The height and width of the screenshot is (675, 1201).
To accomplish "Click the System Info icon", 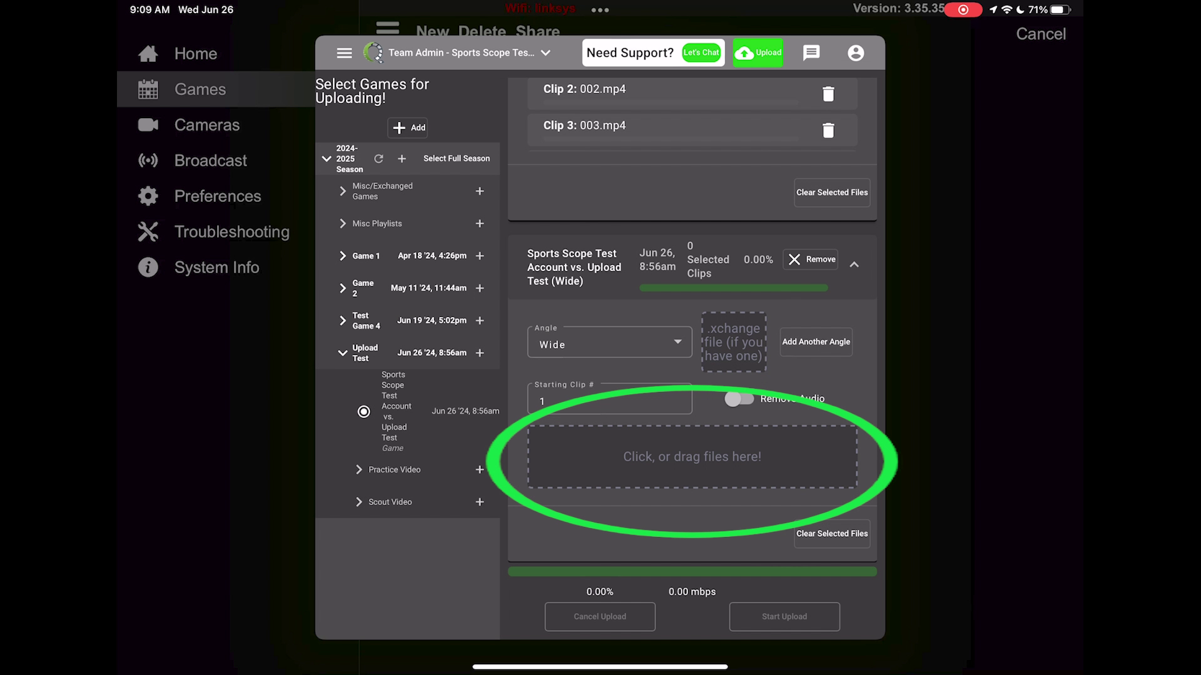I will click(148, 267).
